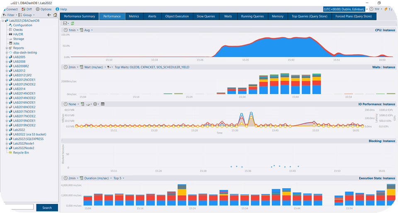Open the chart selection icon menu
Image resolution: width=398 pixels, height=213 pixels.
point(66,23)
